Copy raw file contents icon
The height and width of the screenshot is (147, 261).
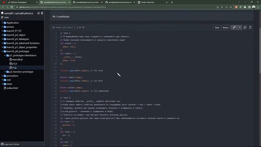(x=245, y=27)
